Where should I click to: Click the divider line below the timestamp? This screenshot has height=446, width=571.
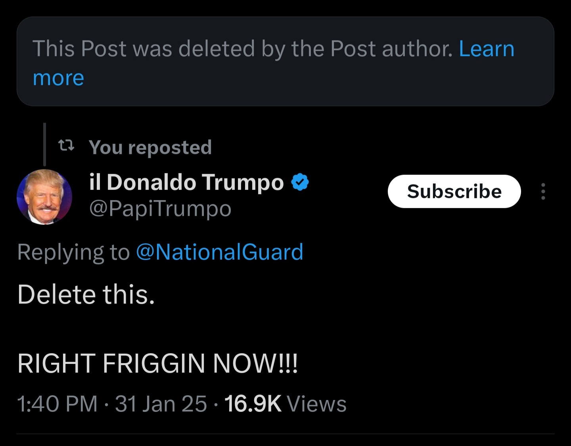point(285,434)
